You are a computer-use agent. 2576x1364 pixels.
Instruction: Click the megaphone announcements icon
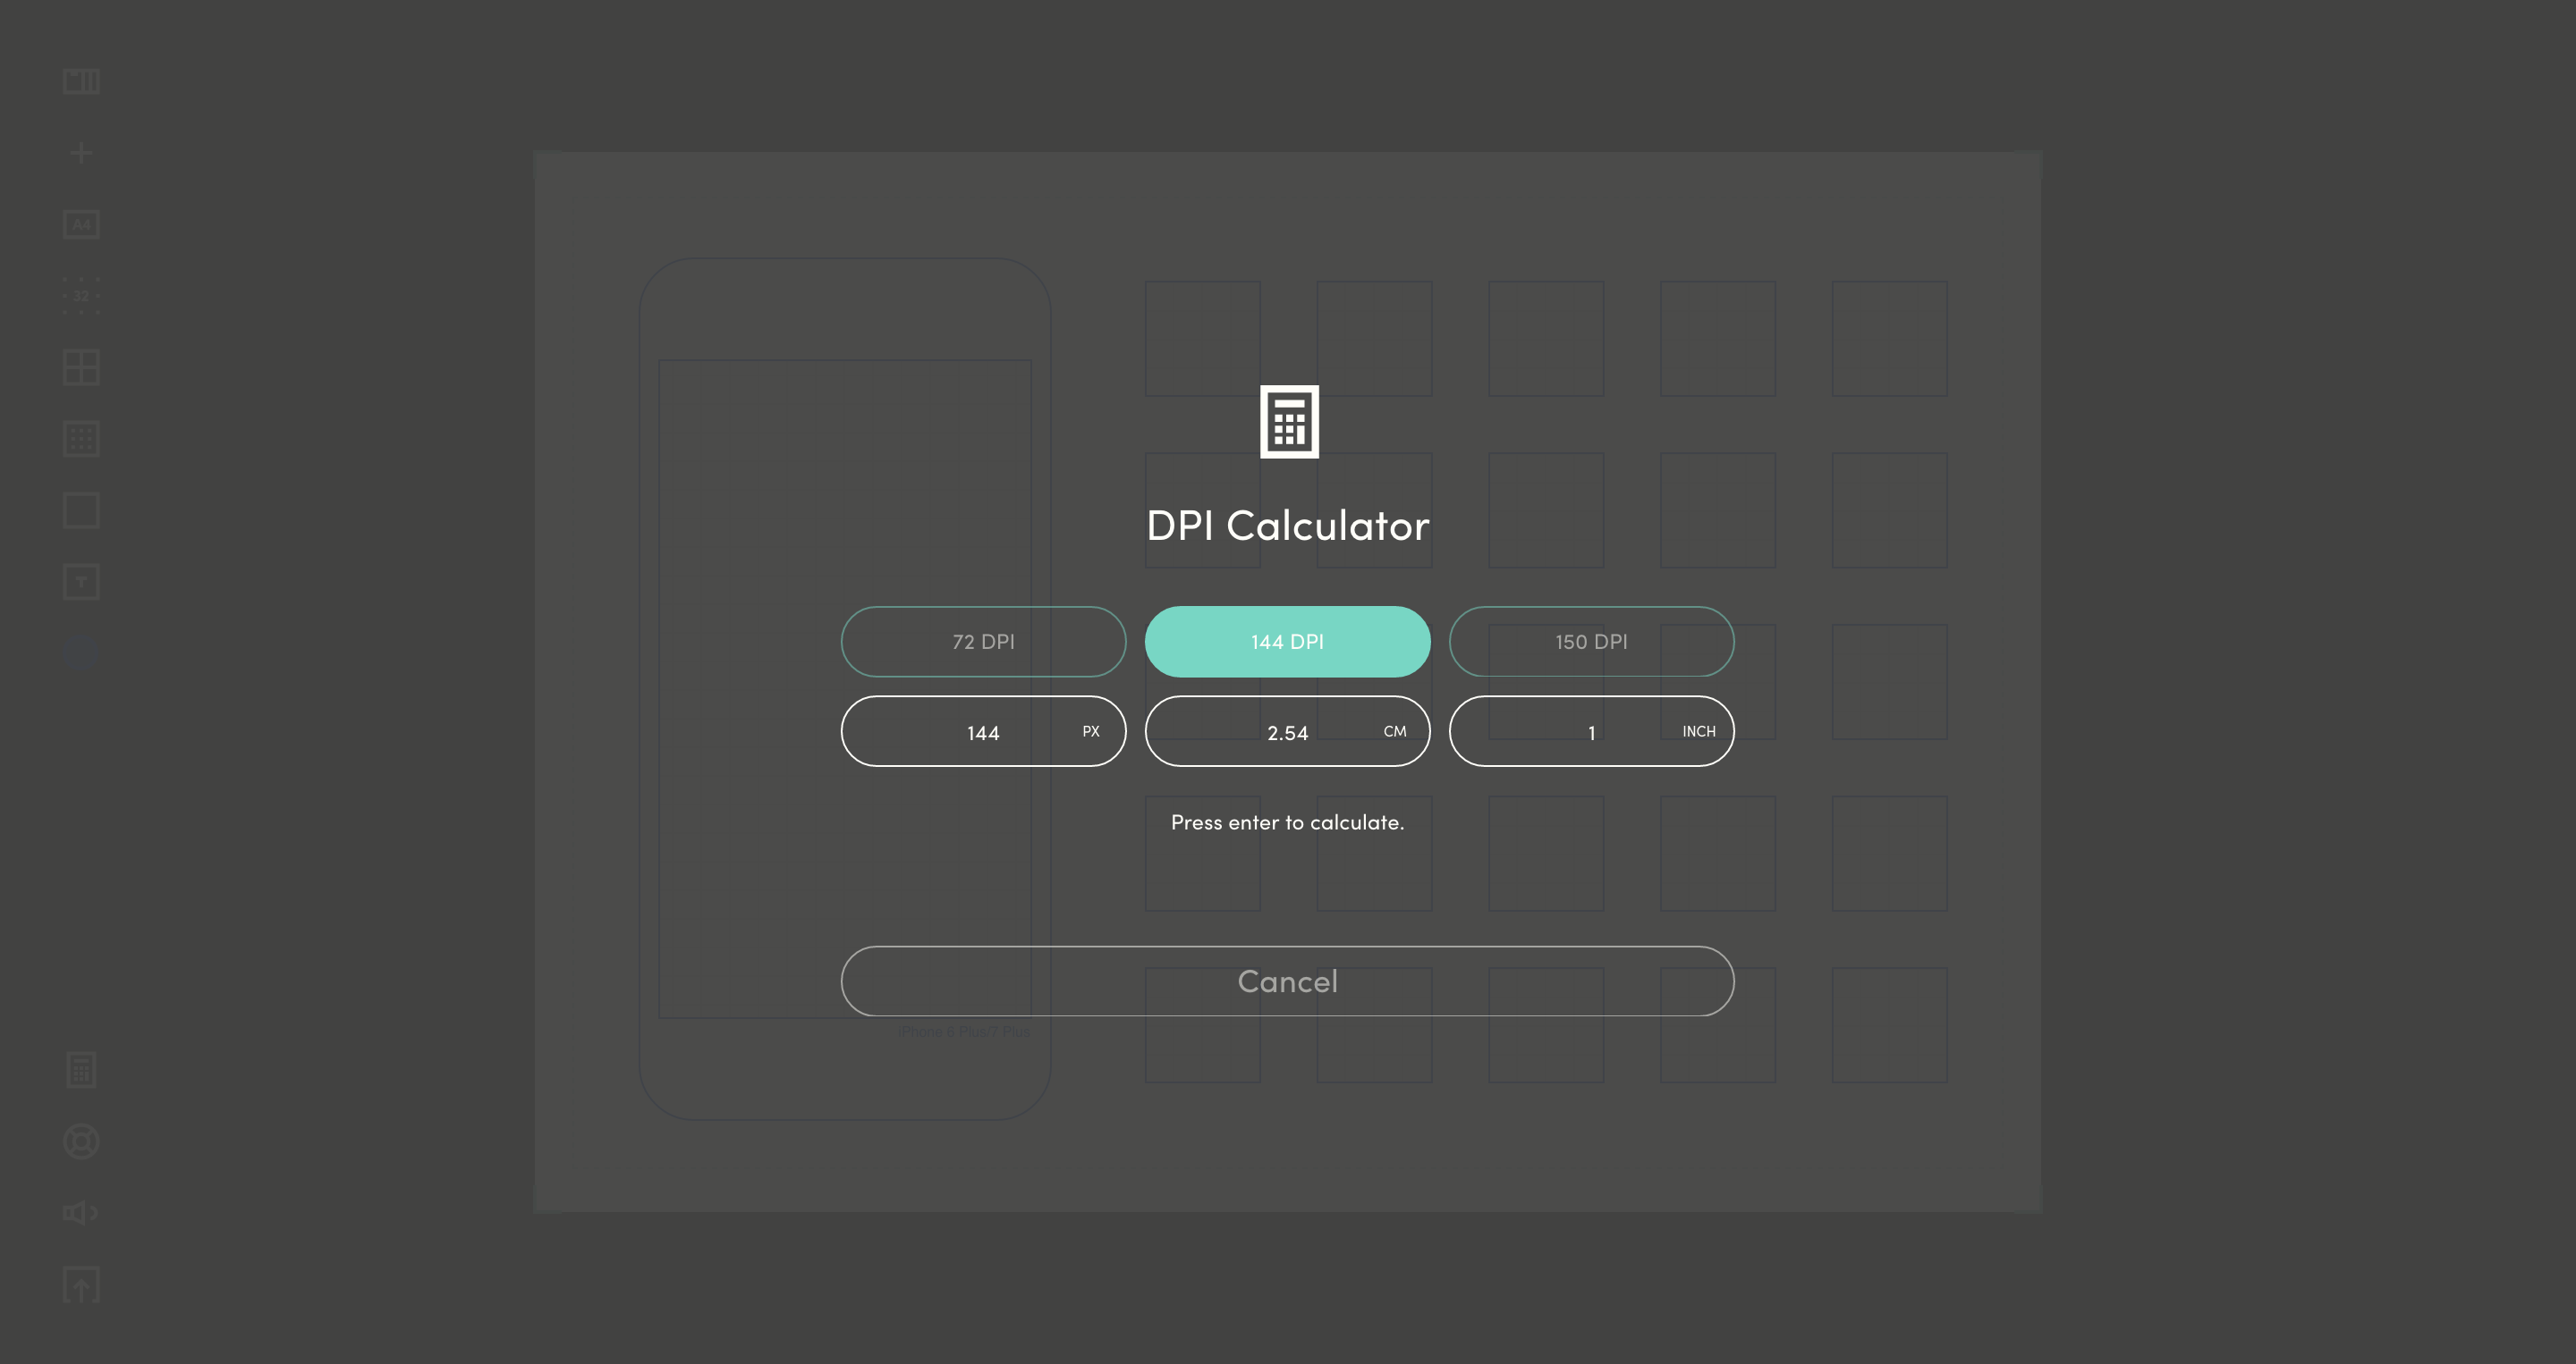coord(81,1212)
